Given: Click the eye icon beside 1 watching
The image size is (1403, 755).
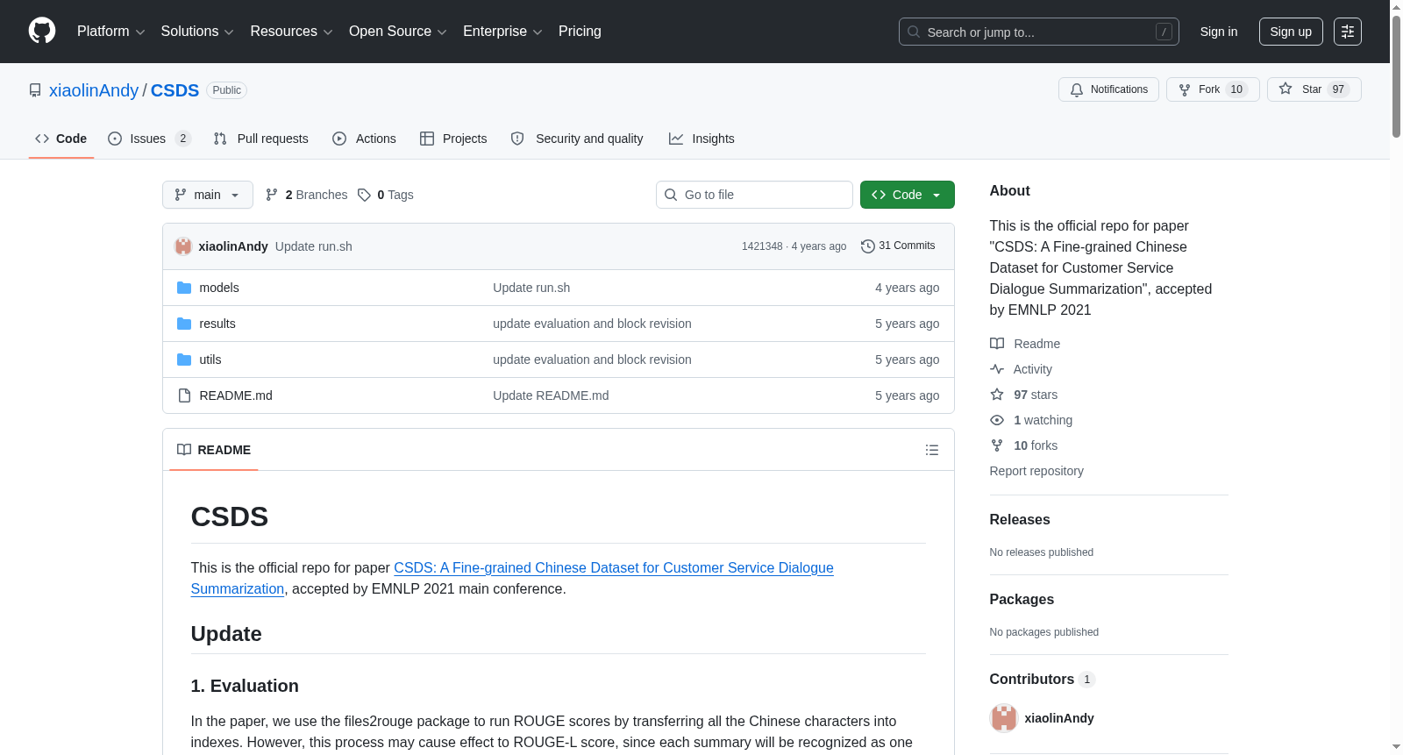Looking at the screenshot, I should [997, 420].
